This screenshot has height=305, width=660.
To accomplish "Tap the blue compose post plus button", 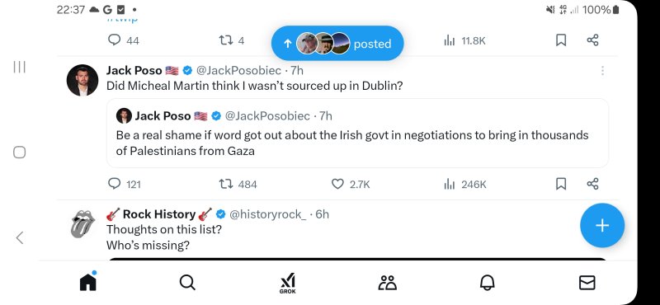I will pos(602,226).
